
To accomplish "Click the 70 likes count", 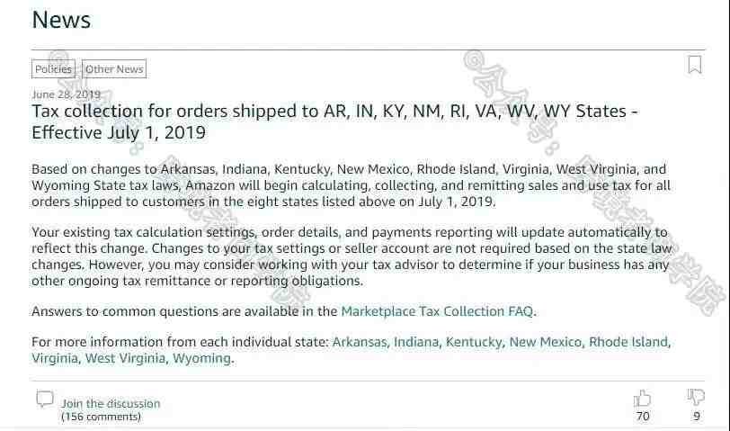I will (643, 416).
